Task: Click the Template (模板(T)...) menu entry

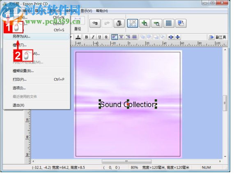Action: [x=36, y=45]
